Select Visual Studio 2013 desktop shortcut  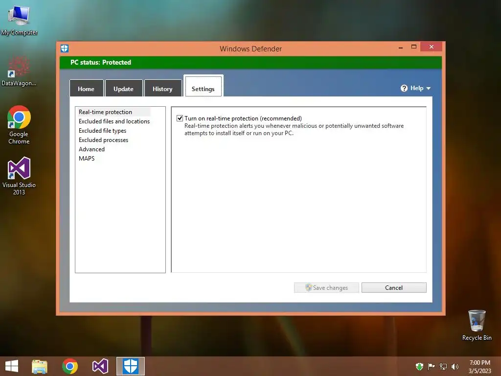coord(19,176)
